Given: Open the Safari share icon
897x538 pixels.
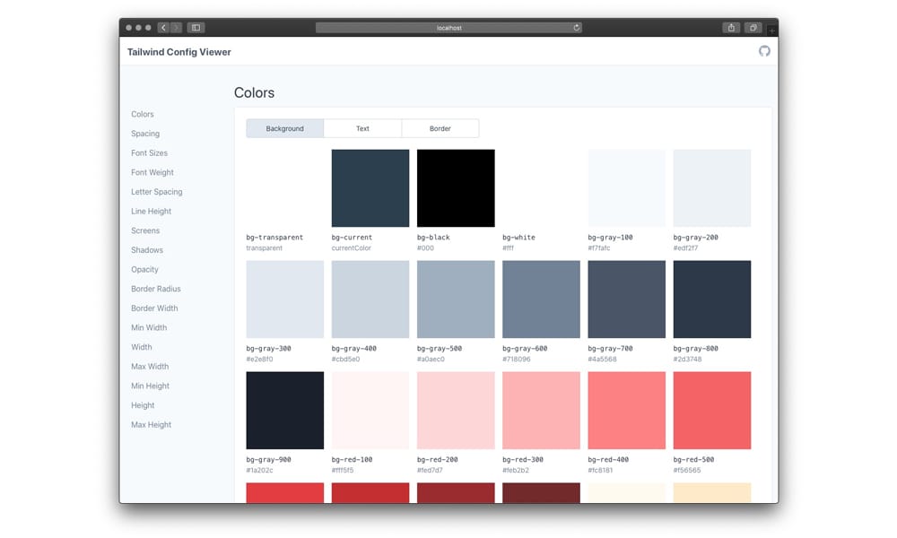Looking at the screenshot, I should tap(731, 28).
